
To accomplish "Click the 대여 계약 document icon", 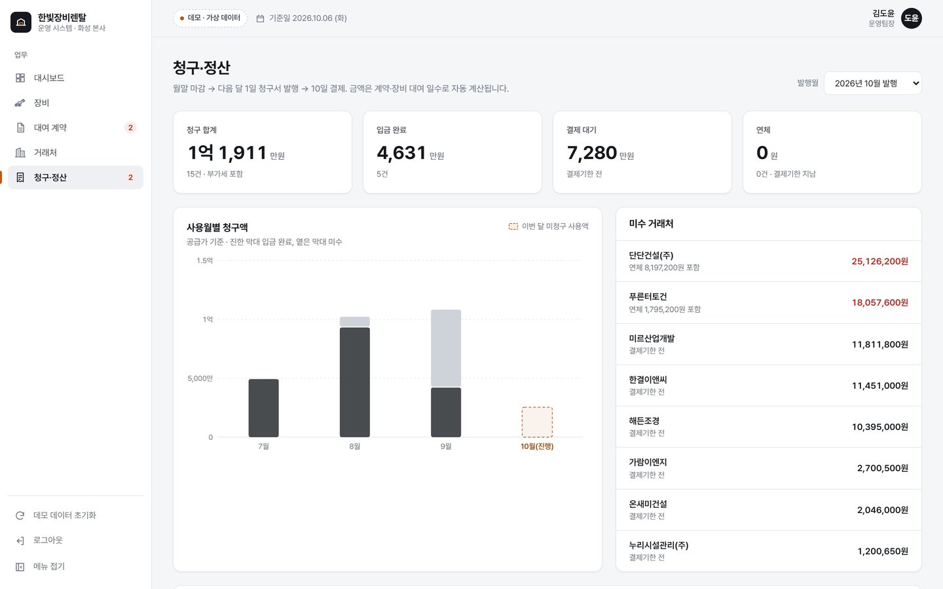I will [20, 128].
